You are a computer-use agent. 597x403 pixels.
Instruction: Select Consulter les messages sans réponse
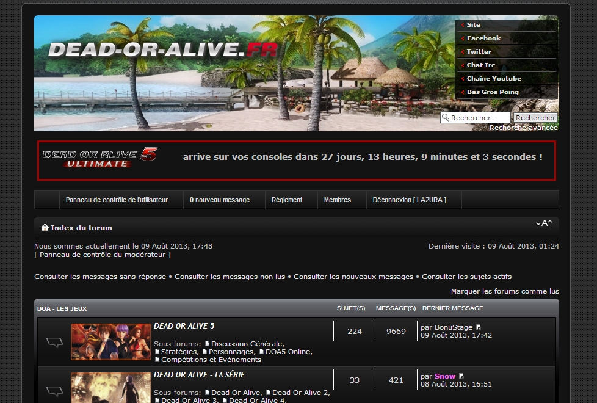[100, 277]
